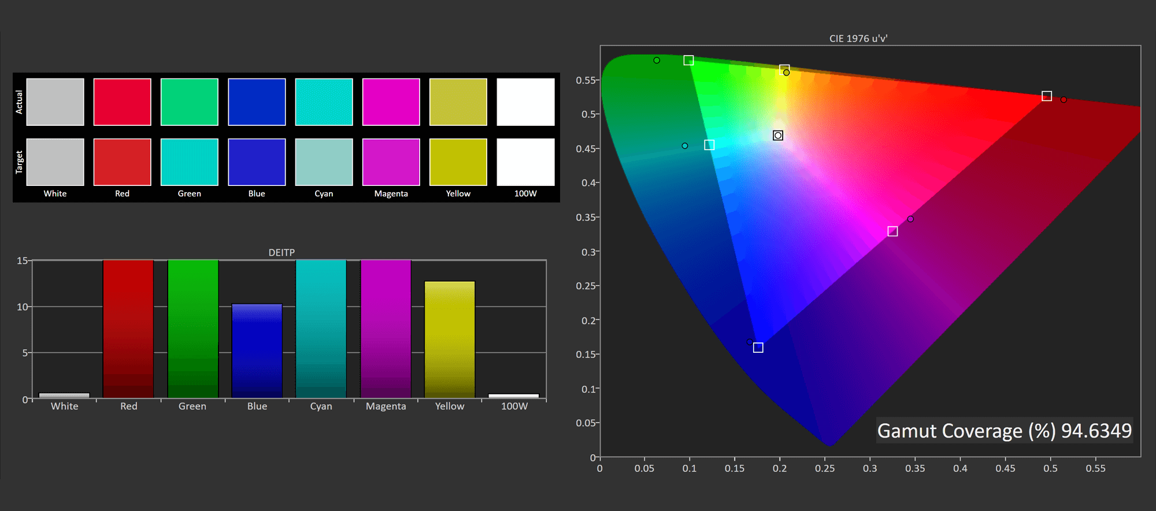Select the Target White gray swatch

tap(55, 162)
